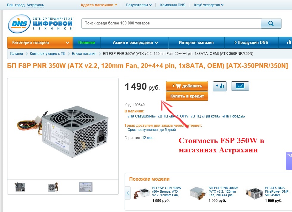Click the magnifier search button
Screen dimensions: 292x212
[271, 23]
